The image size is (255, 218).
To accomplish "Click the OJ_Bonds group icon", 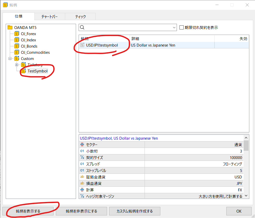I will tap(17, 46).
